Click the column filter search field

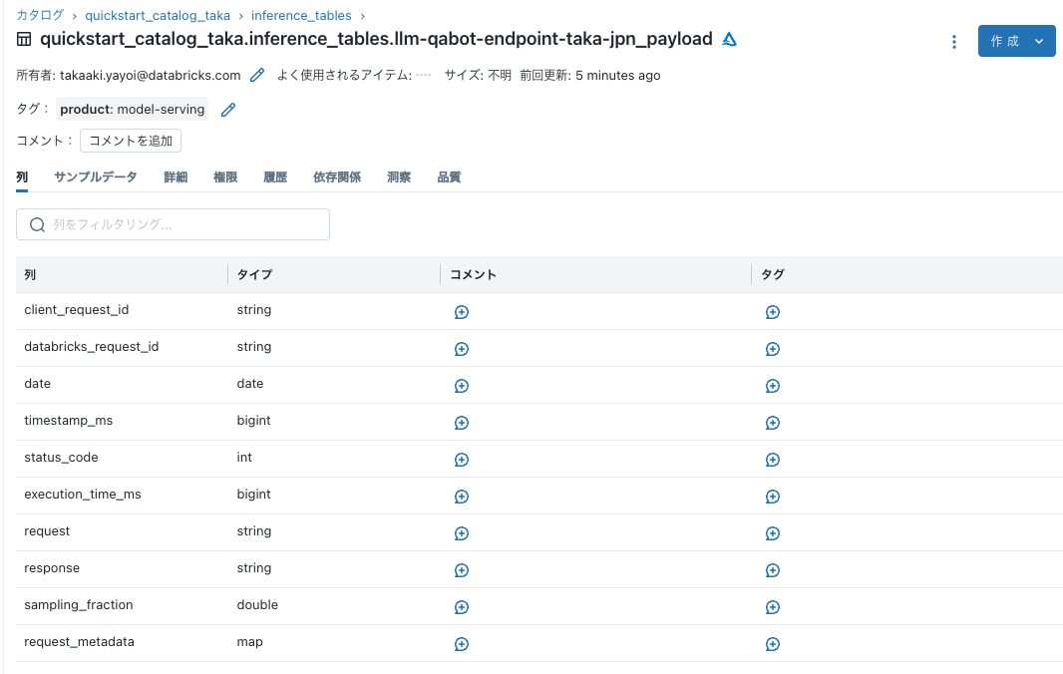coord(172,224)
